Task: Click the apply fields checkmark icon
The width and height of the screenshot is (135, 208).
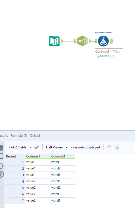Action: pyautogui.click(x=36, y=147)
